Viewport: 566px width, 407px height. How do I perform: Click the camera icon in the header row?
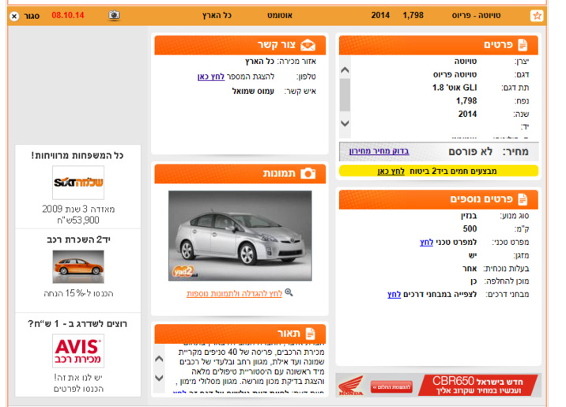(115, 15)
